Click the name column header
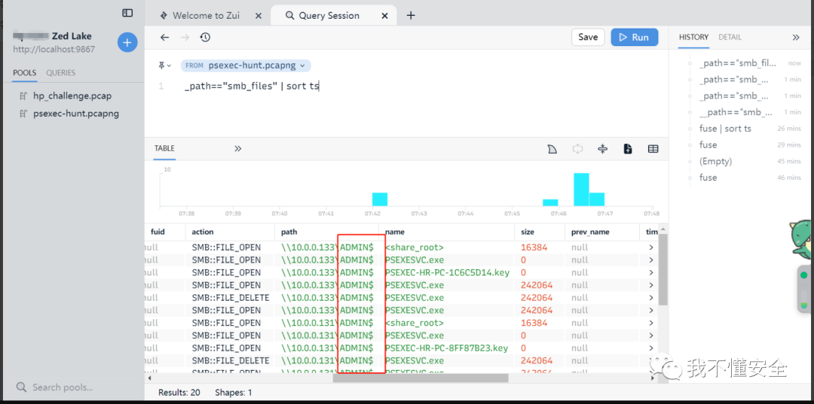 tap(394, 232)
